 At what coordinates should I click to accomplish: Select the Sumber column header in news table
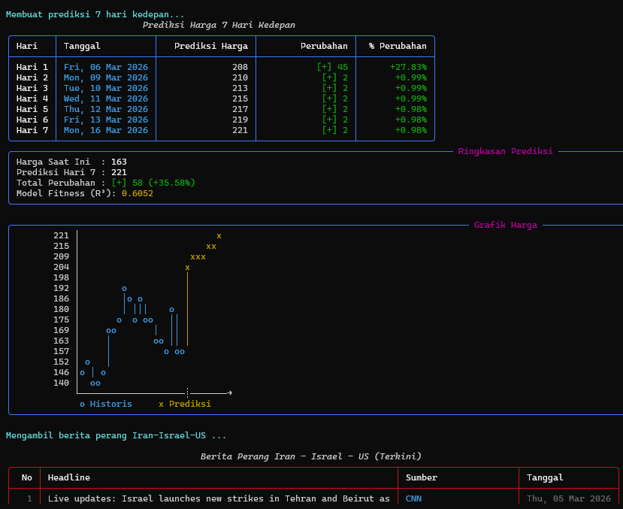click(422, 477)
